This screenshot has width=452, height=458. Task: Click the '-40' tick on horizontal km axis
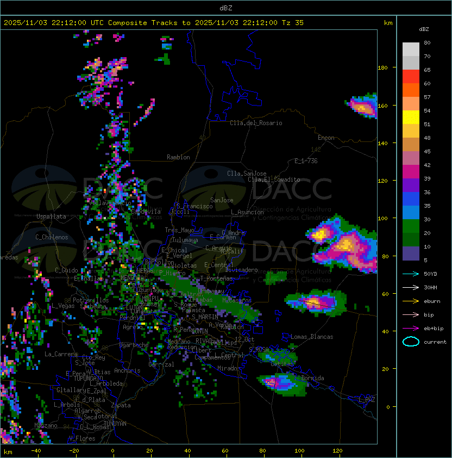point(36,451)
